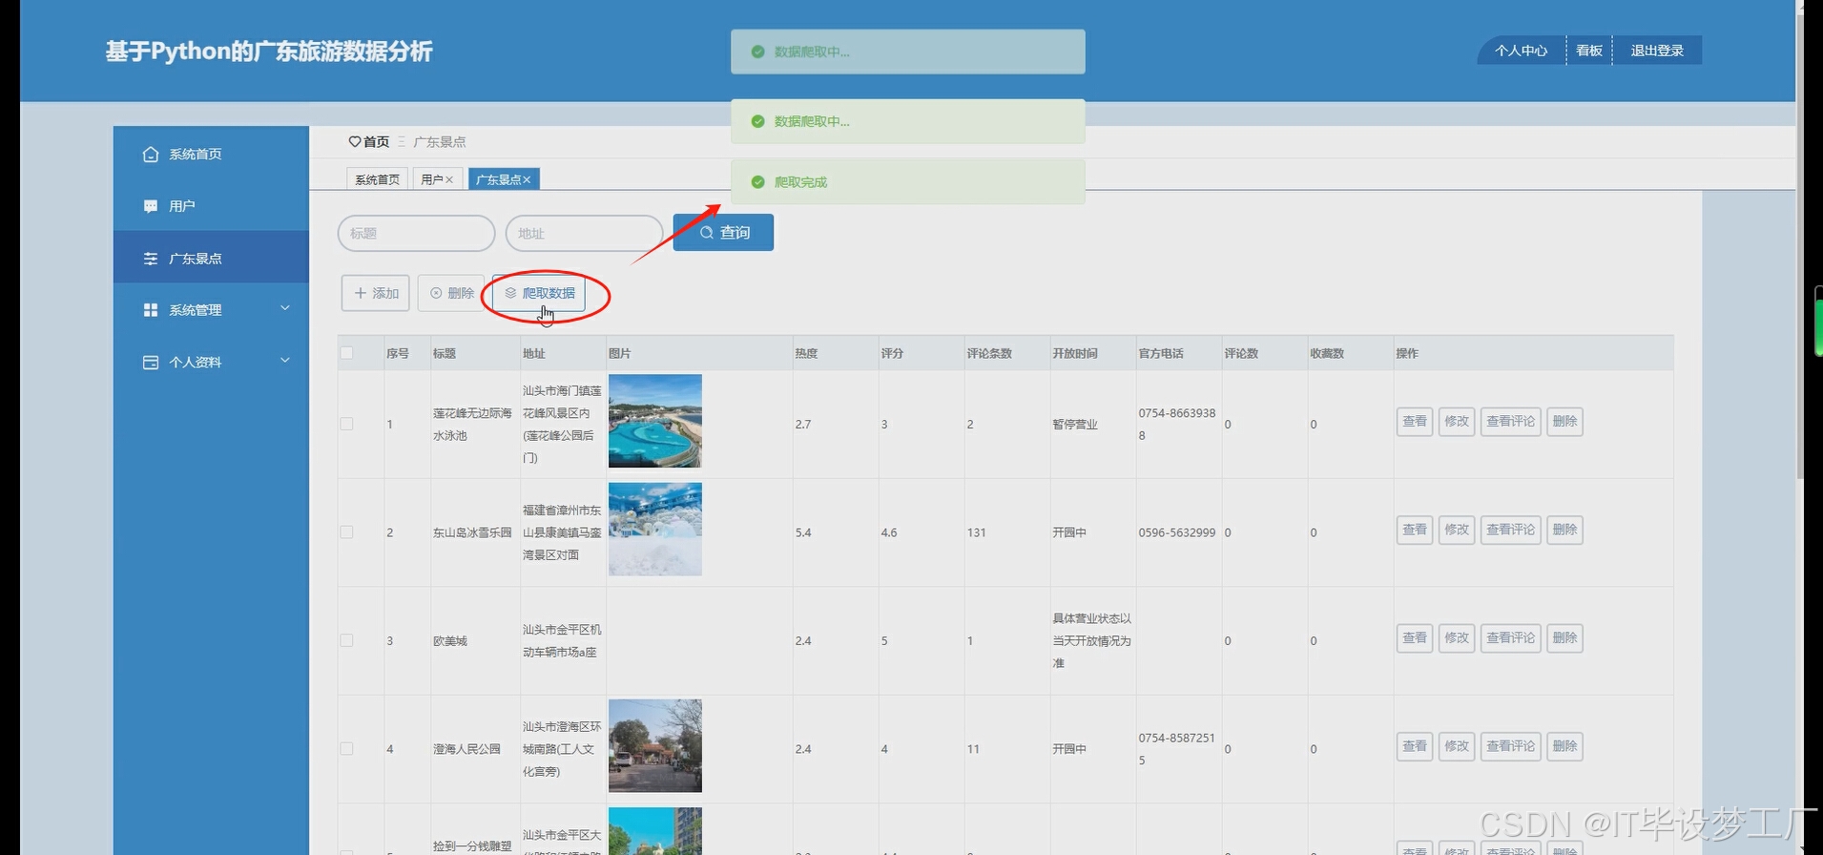Open 用户 in the sidebar menu

point(211,206)
